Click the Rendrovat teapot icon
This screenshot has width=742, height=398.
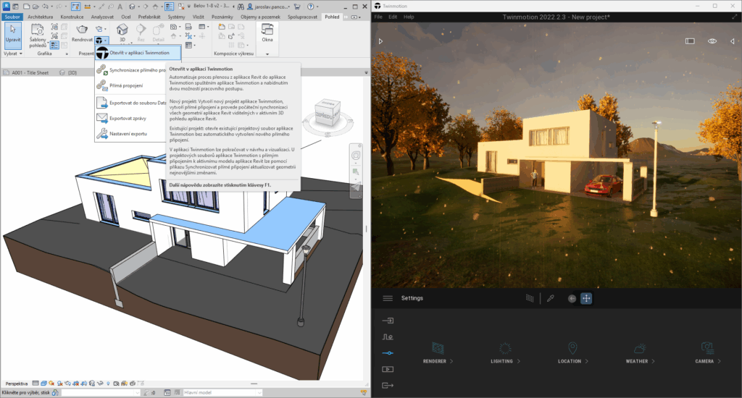tap(82, 30)
